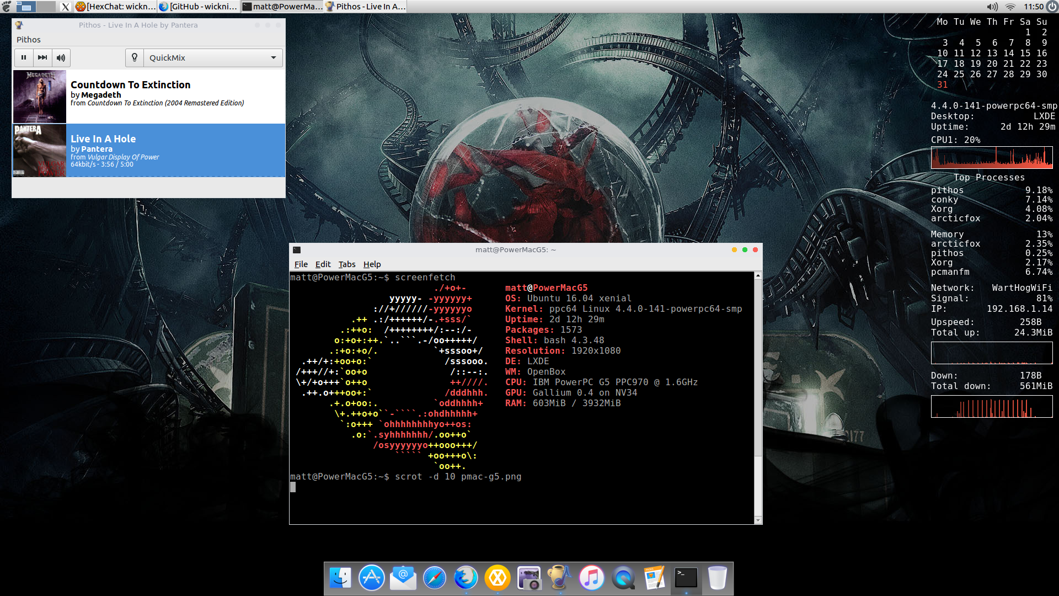Select Countdown To Extinction album art
This screenshot has height=596, width=1059.
click(x=40, y=97)
